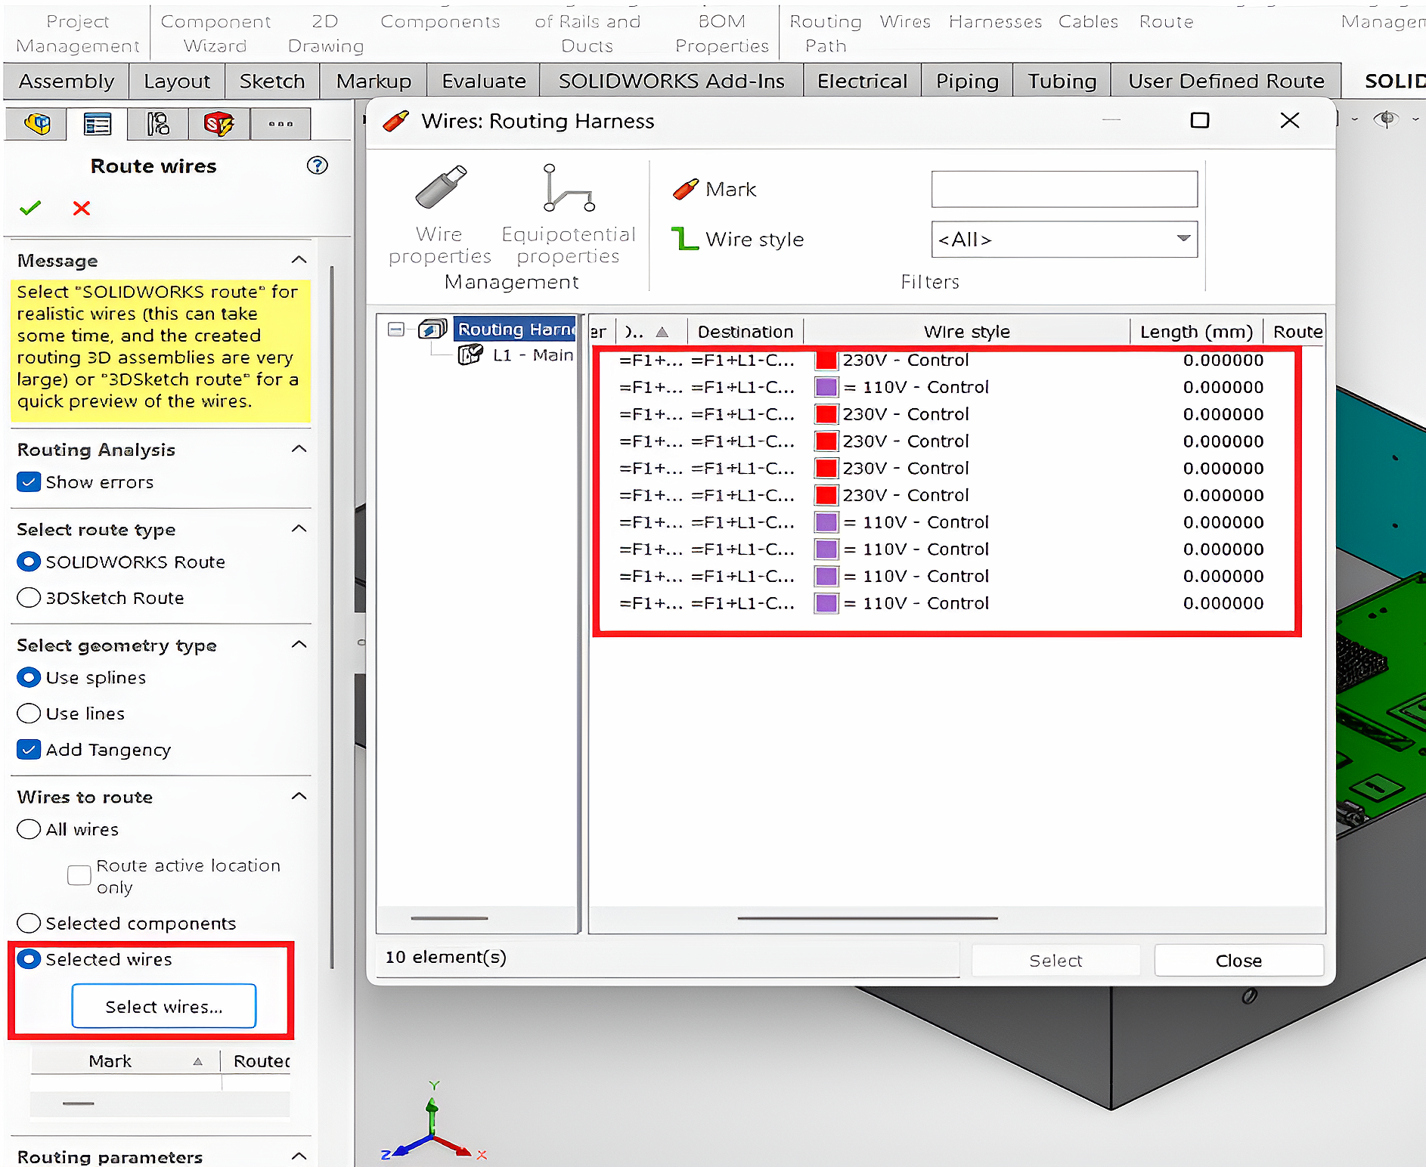
Task: Open the more-tabs ellipsis icon in manager pane
Action: (x=281, y=123)
